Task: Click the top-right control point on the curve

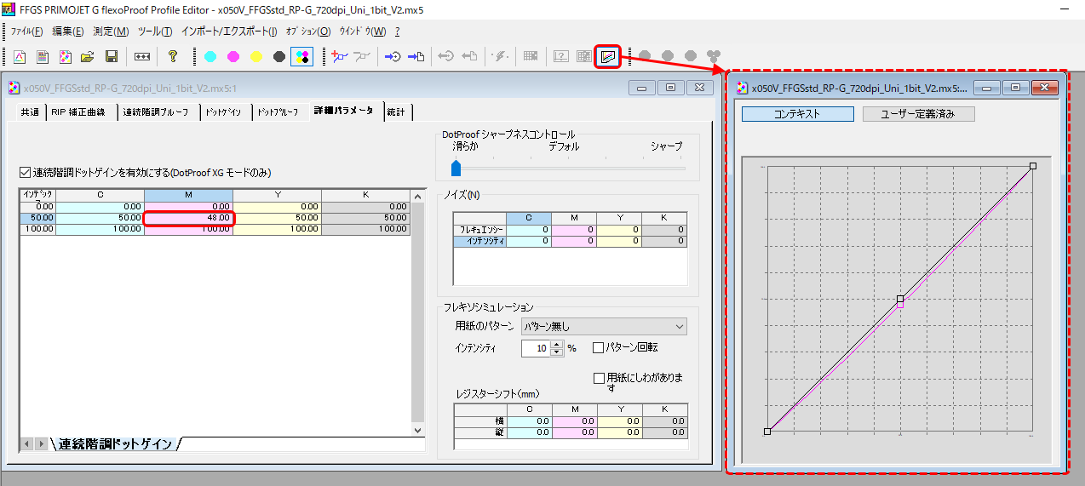Action: pyautogui.click(x=1033, y=166)
